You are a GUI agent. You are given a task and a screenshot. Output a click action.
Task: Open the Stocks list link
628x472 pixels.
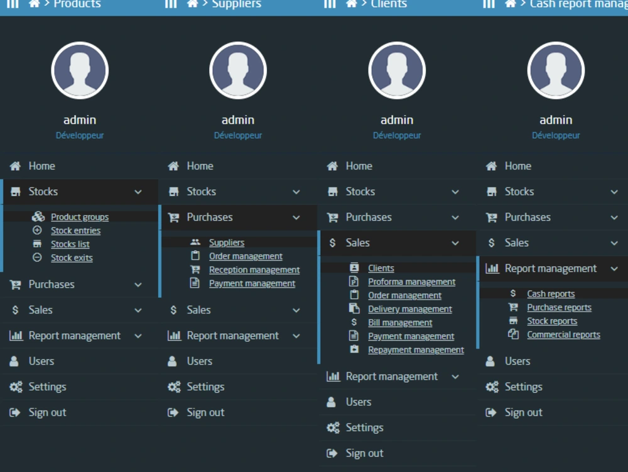(x=70, y=244)
